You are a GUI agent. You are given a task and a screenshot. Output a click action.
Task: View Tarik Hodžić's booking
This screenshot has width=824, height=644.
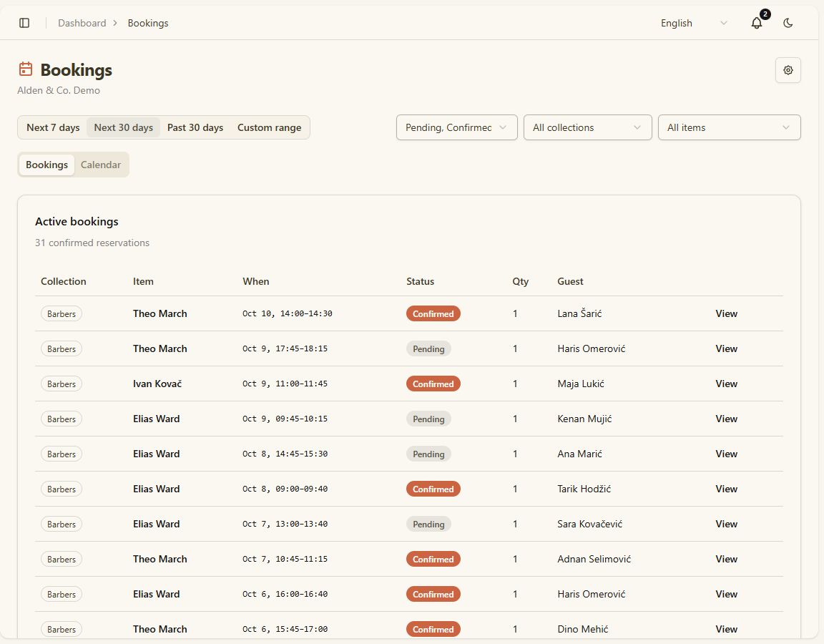[726, 489]
